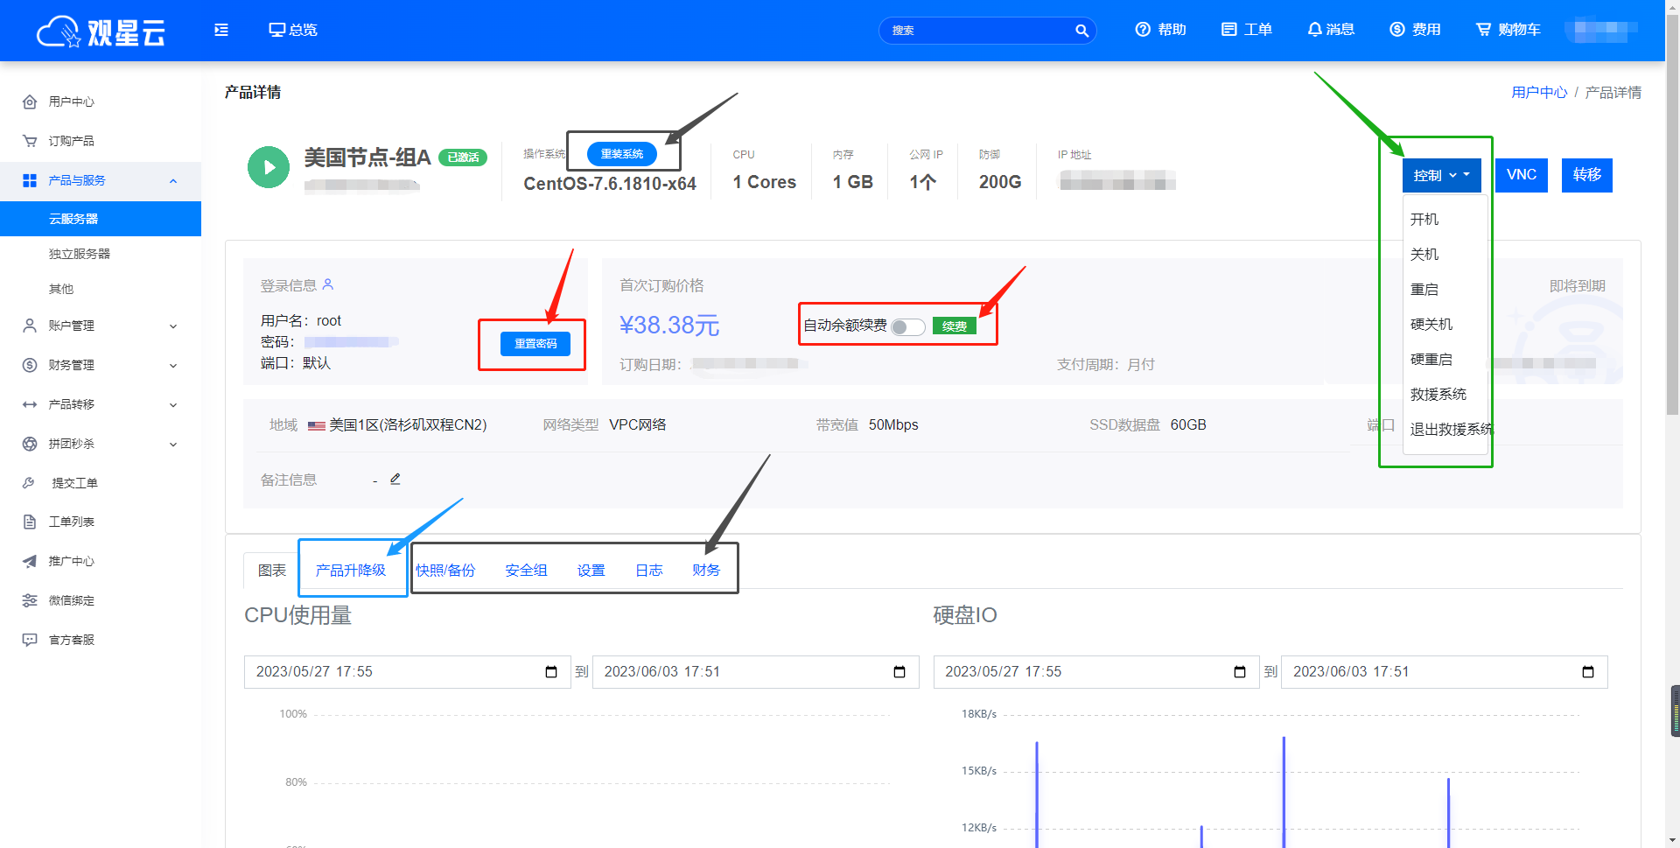Click the 工单列表 document icon

(30, 522)
